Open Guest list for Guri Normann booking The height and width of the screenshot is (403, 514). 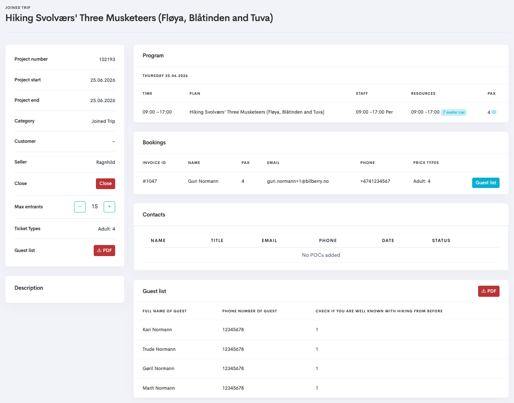coord(485,183)
